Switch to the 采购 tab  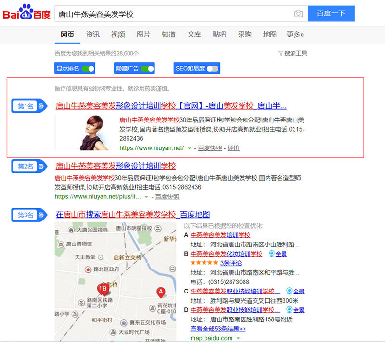pos(244,34)
